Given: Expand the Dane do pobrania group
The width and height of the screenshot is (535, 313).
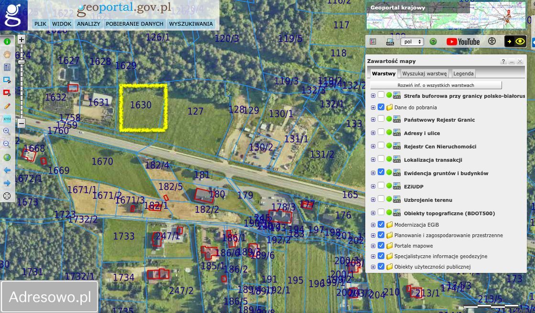Looking at the screenshot, I should pos(373,108).
